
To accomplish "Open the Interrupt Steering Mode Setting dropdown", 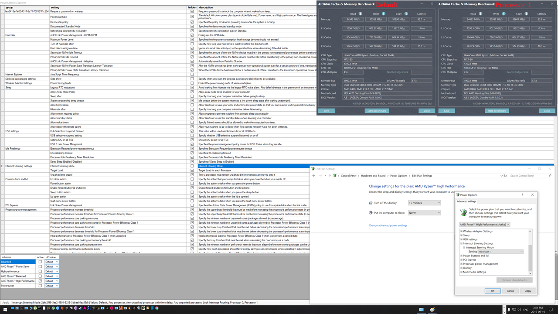I will (x=500, y=252).
